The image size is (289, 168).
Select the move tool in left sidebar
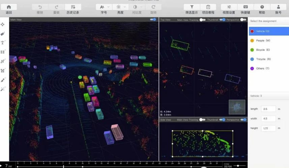tap(3, 24)
